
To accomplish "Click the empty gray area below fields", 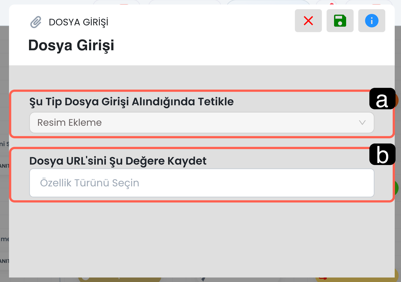I will tap(200, 238).
